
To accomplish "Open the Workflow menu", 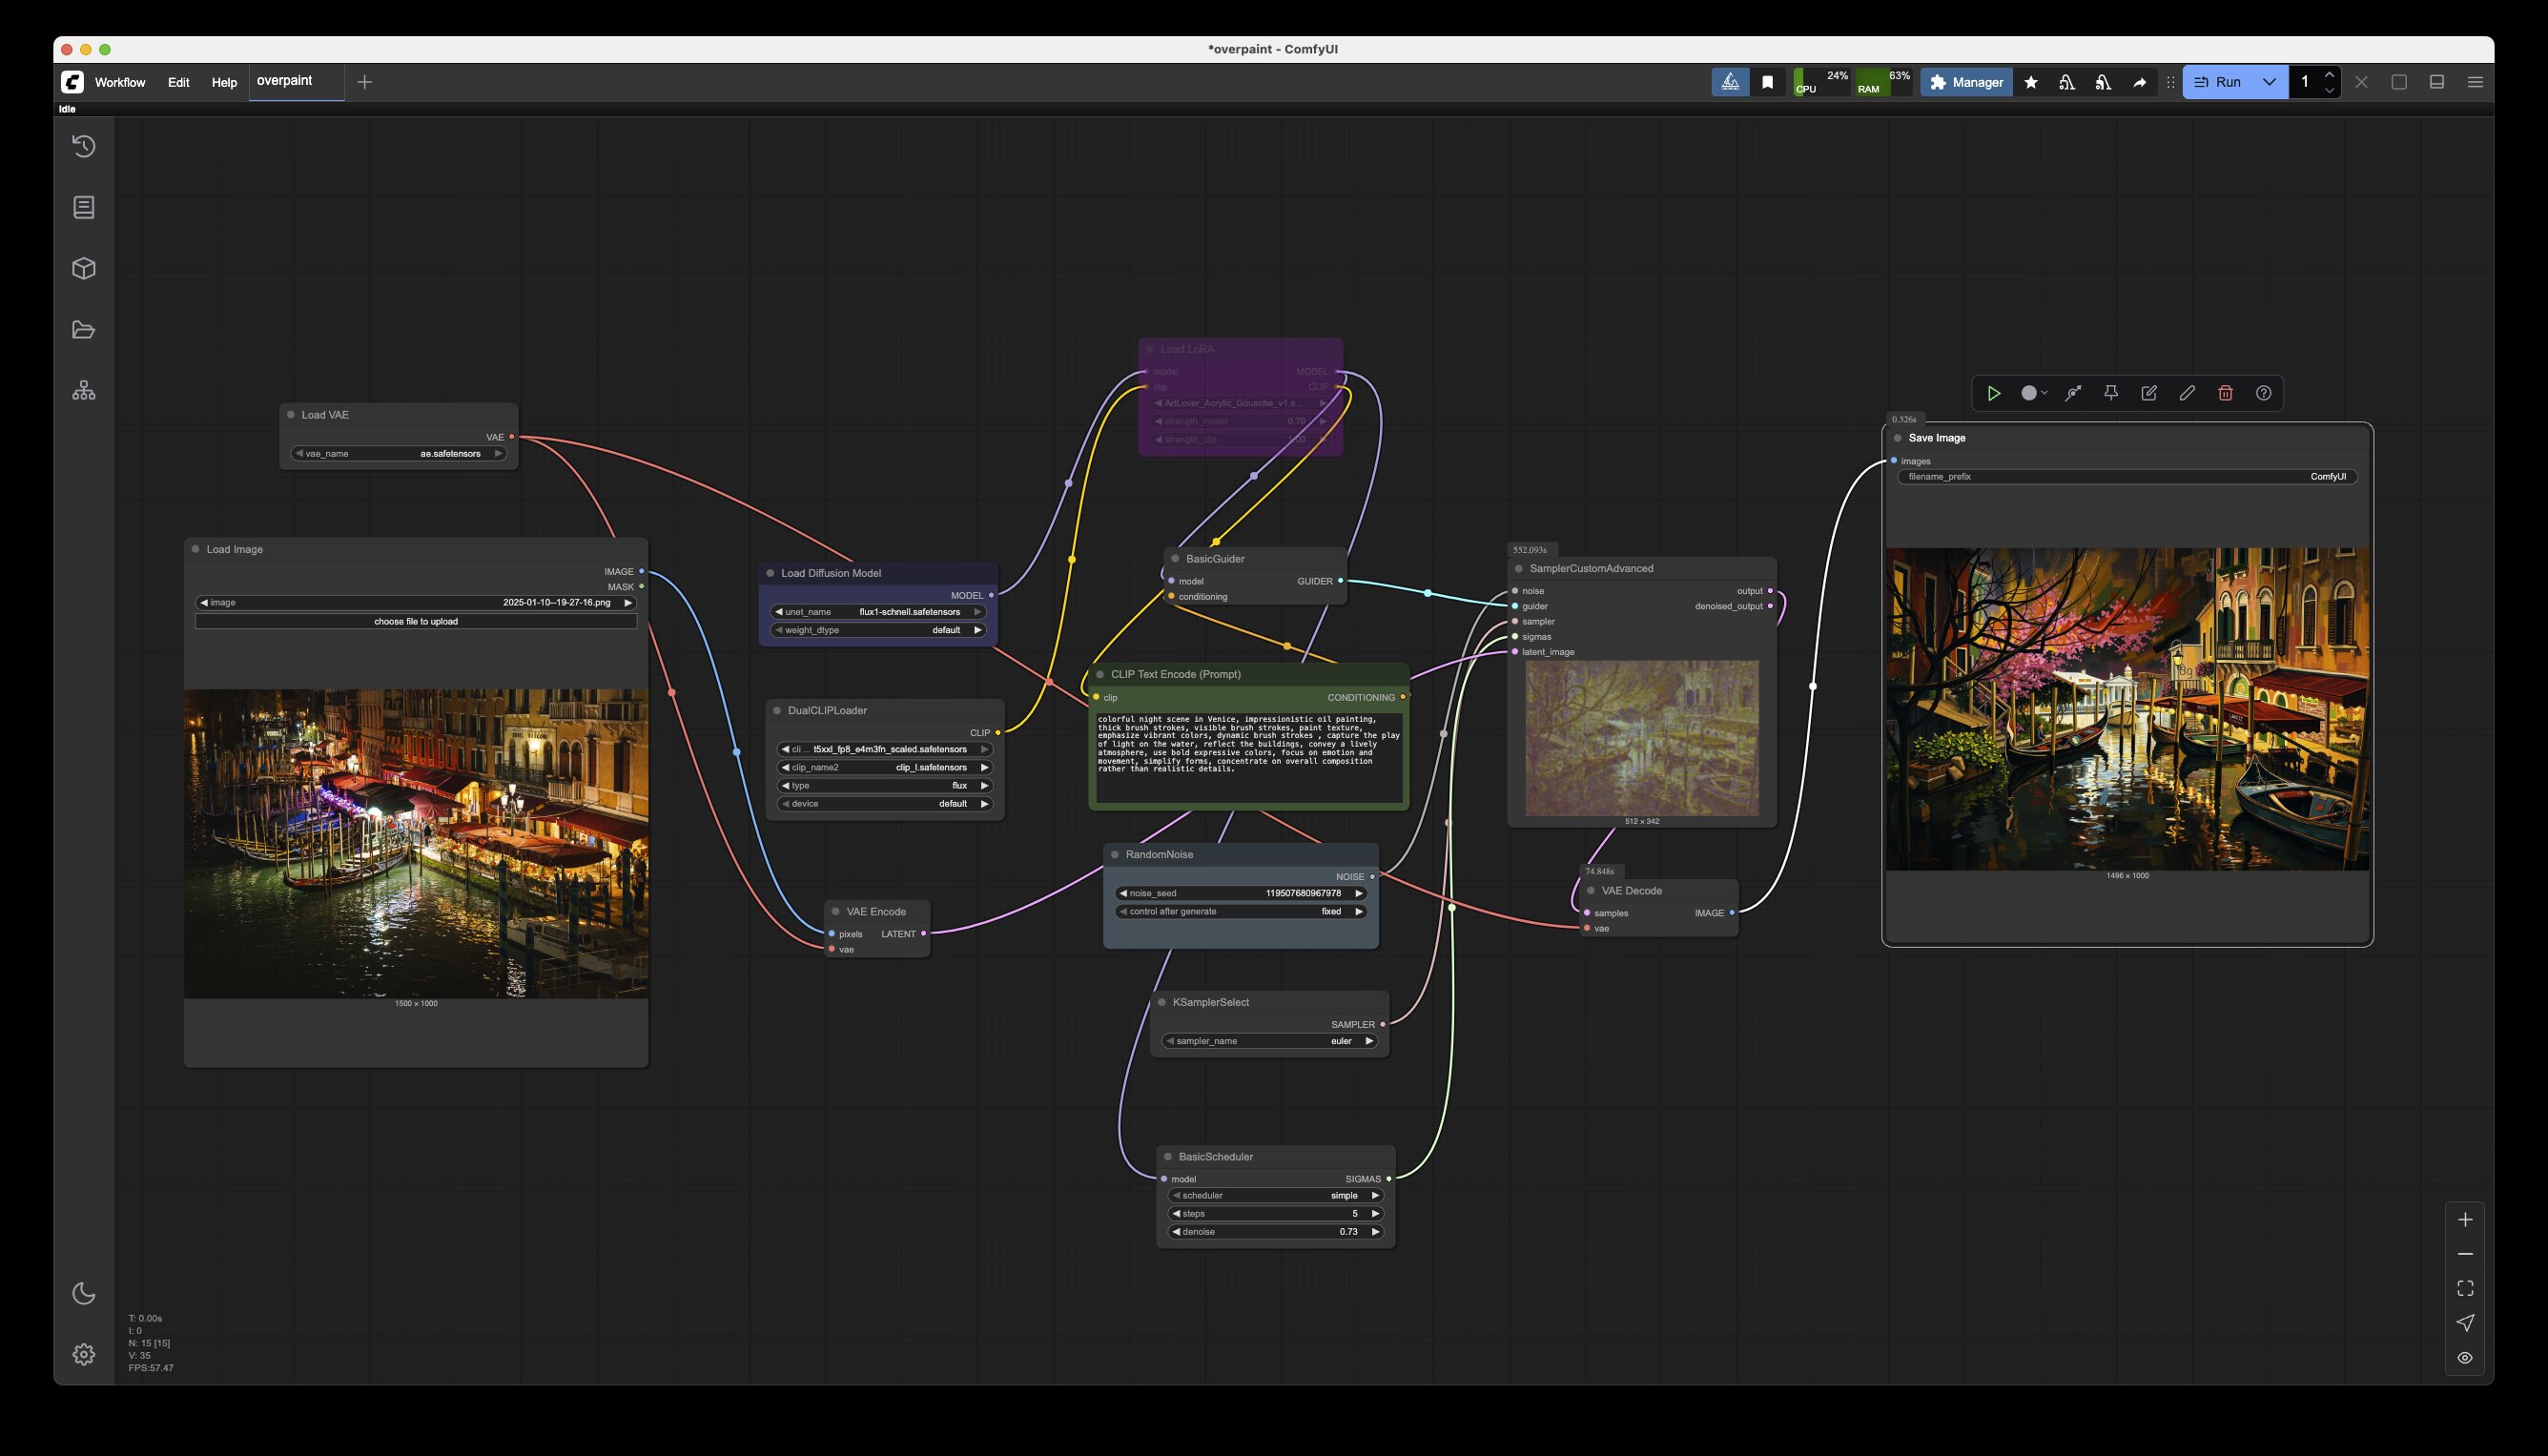I will (x=120, y=82).
